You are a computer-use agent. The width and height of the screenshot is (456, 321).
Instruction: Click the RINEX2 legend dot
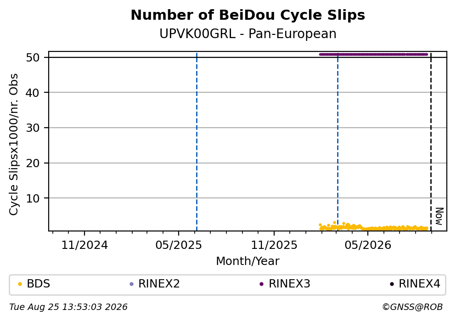click(x=131, y=284)
